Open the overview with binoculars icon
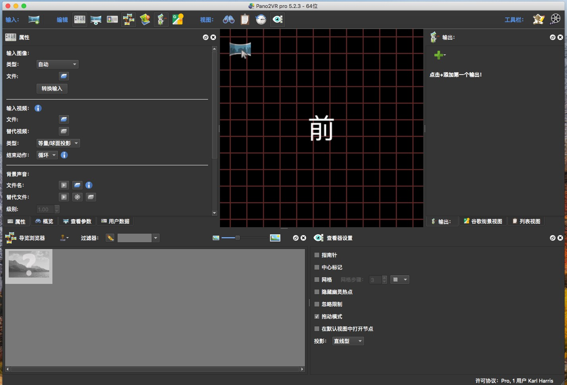Image resolution: width=567 pixels, height=385 pixels. tap(228, 19)
